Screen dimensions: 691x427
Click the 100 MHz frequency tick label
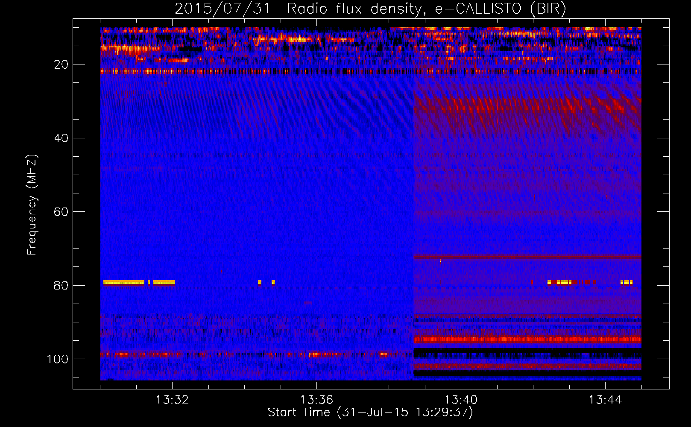[58, 359]
